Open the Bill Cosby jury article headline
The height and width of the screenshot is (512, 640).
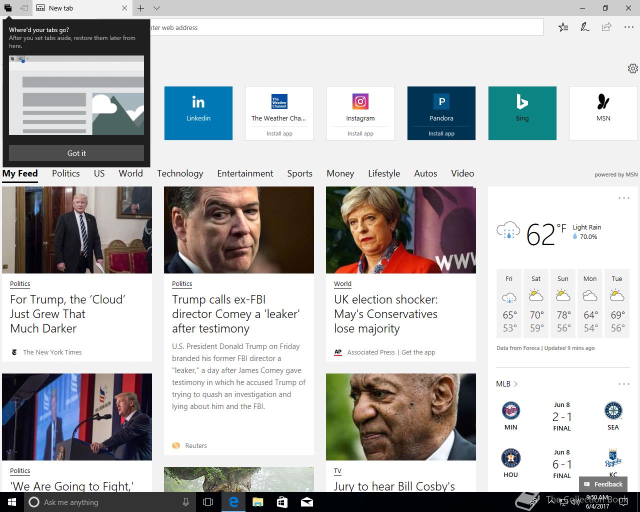click(x=394, y=486)
